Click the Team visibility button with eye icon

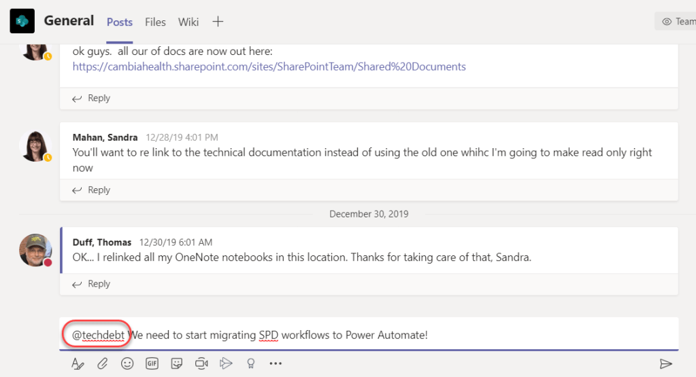click(x=676, y=21)
